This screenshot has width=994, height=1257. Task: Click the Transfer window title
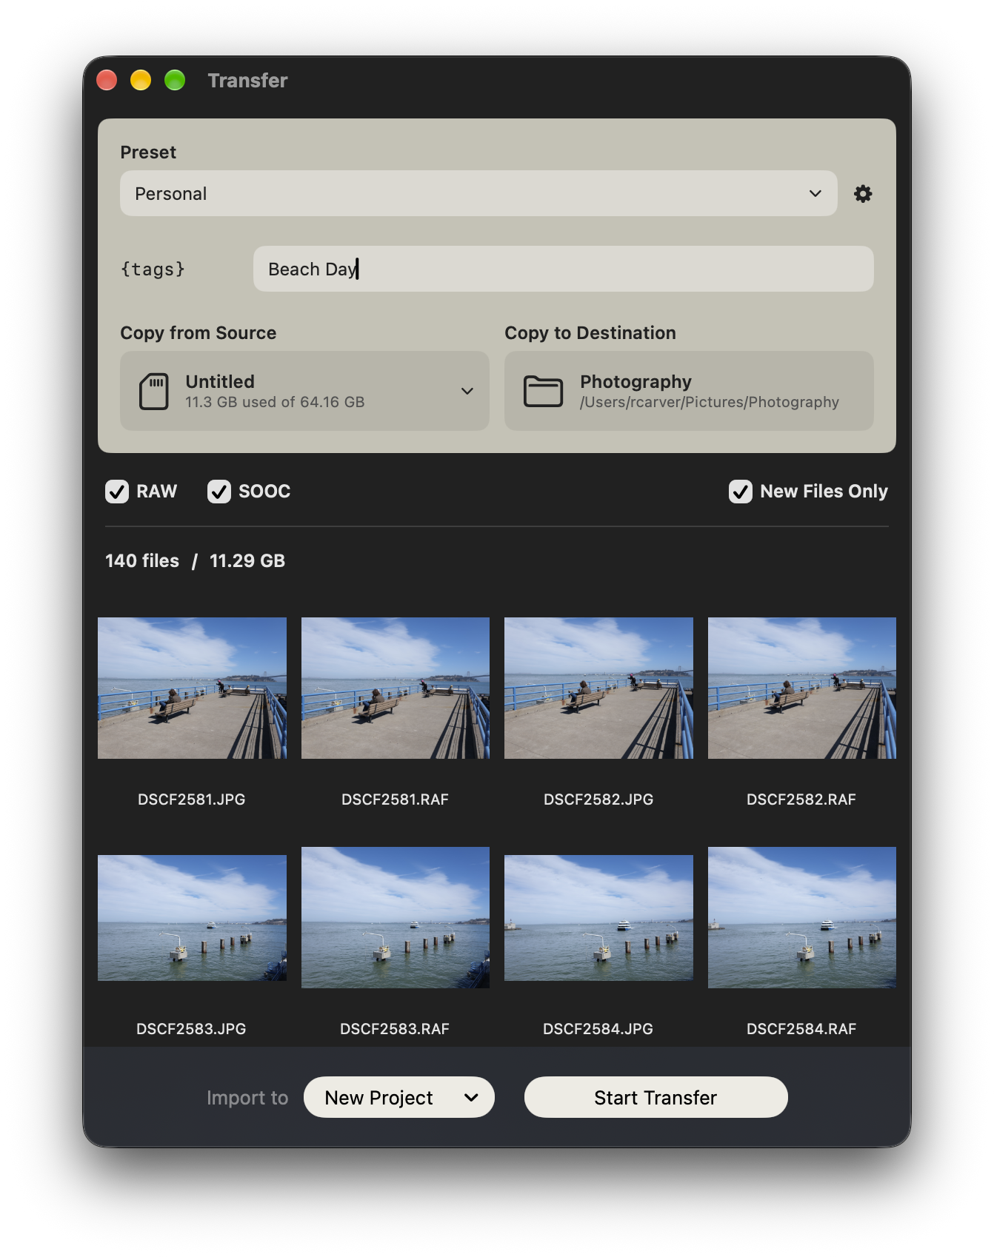(247, 80)
